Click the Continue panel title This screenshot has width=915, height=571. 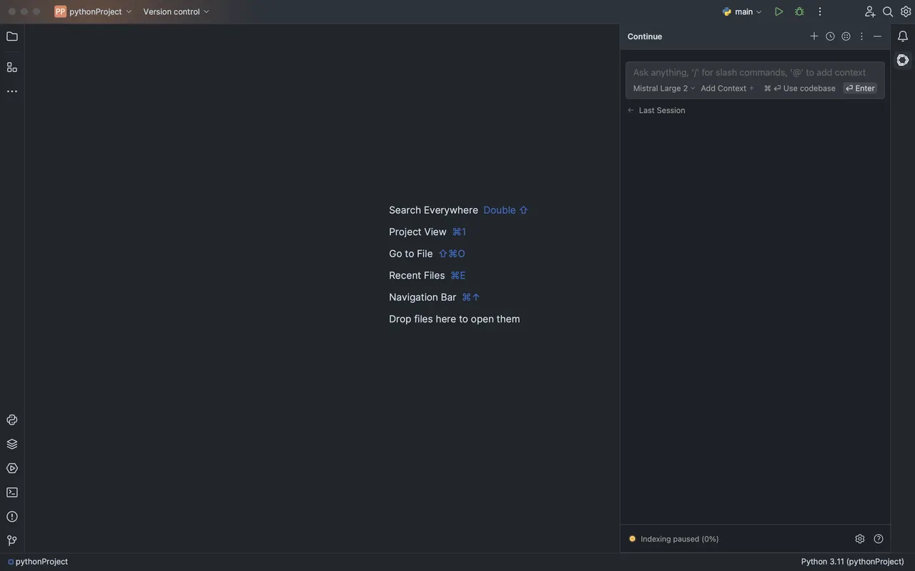point(645,36)
